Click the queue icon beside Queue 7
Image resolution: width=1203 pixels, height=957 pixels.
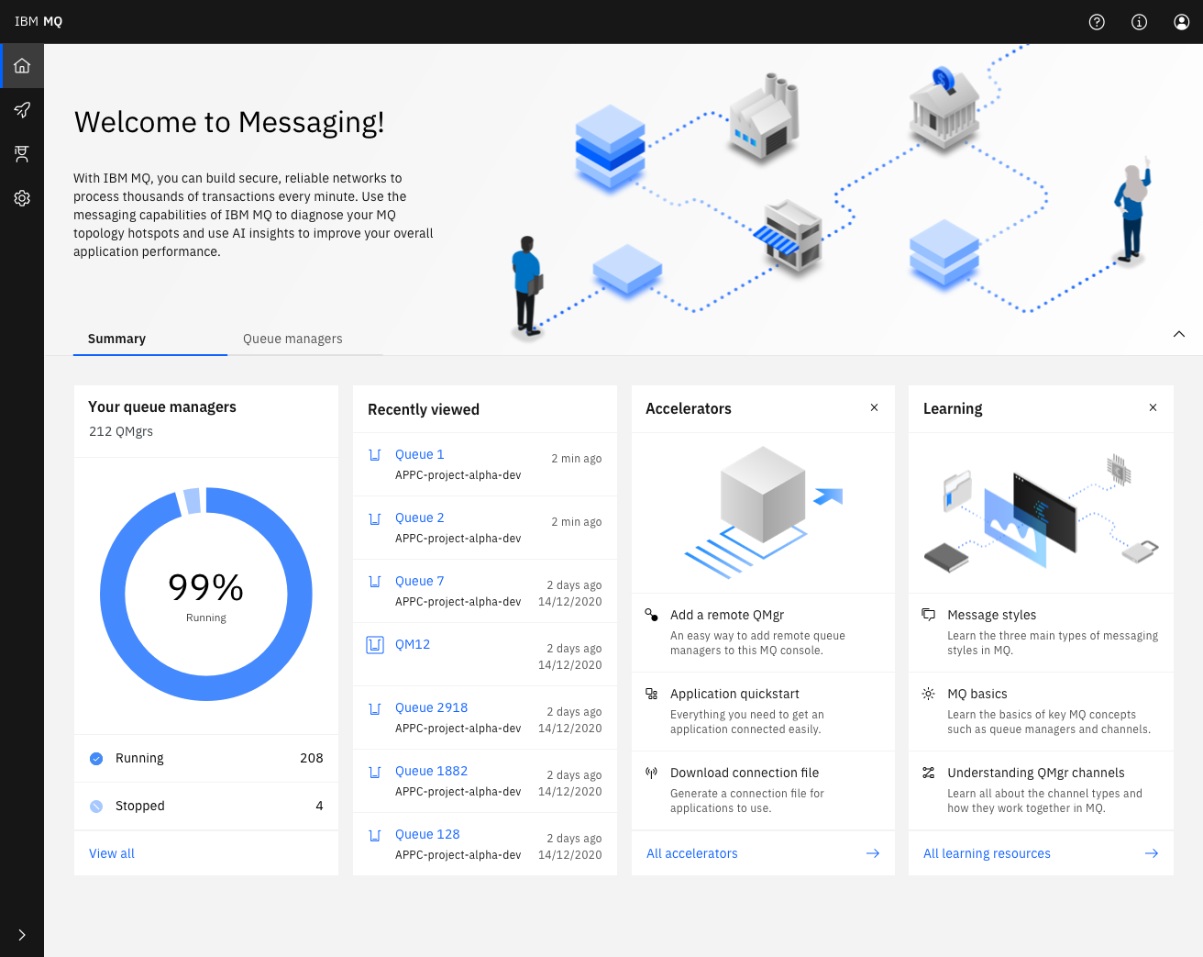tap(375, 582)
